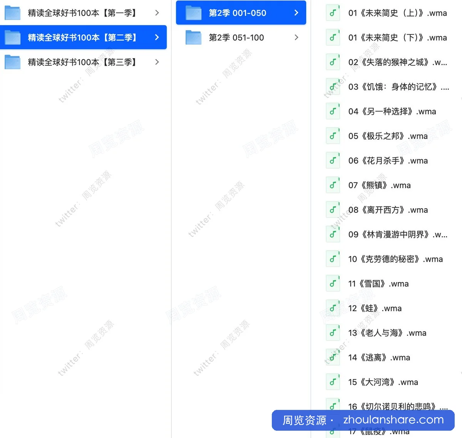Image resolution: width=462 pixels, height=438 pixels.
Task: Select folder name 精读全球好书100本【第二季】
Action: (83, 38)
